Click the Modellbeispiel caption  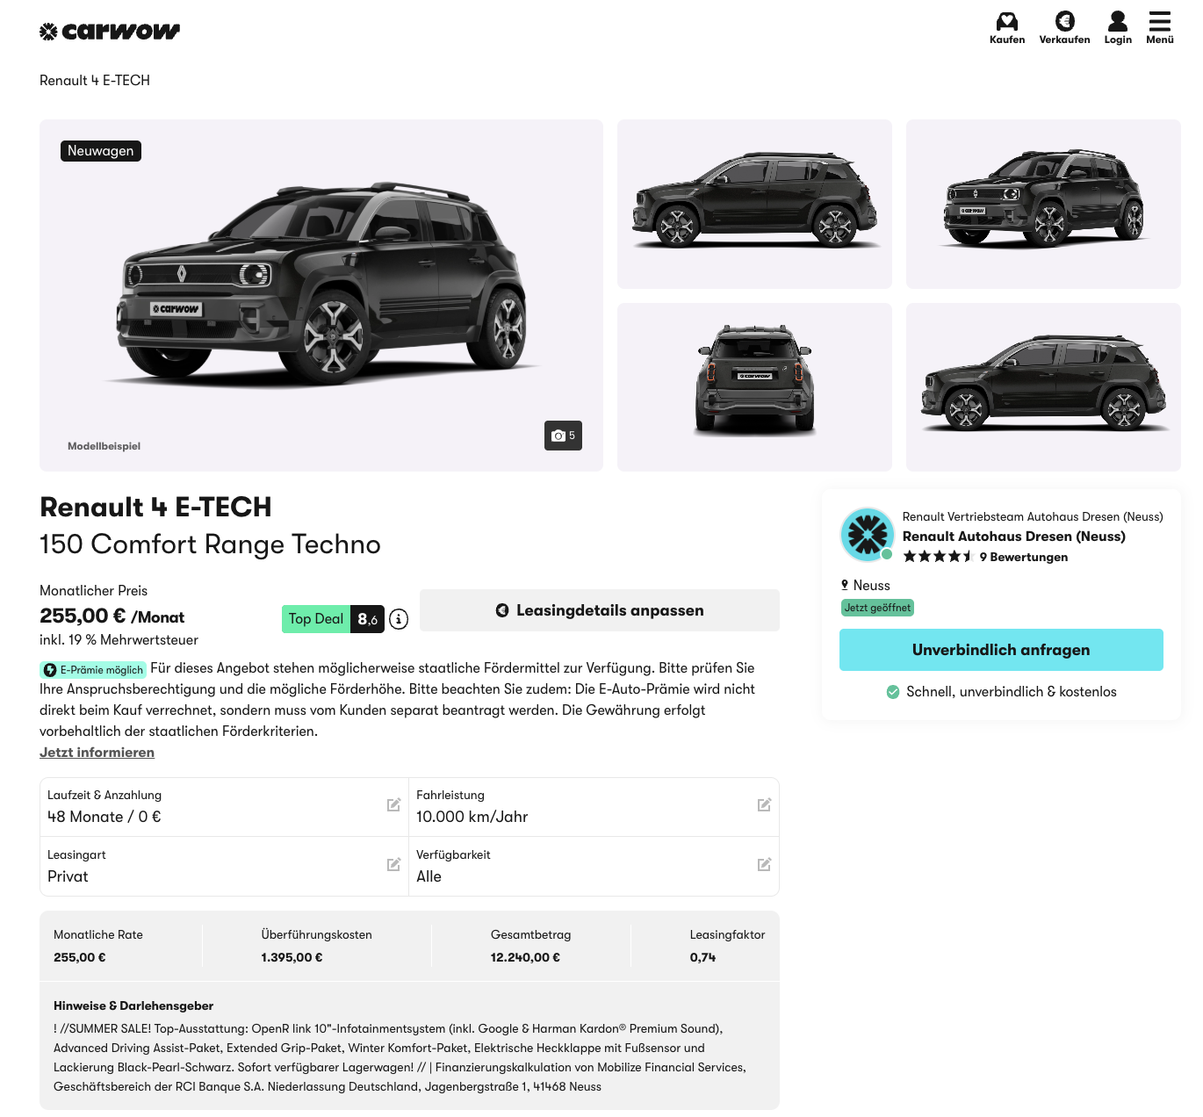tap(104, 446)
